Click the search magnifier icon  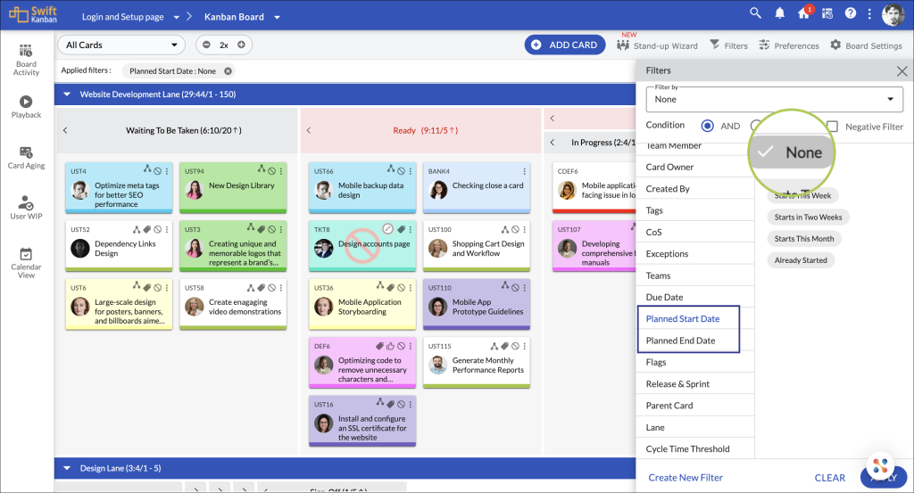(755, 12)
